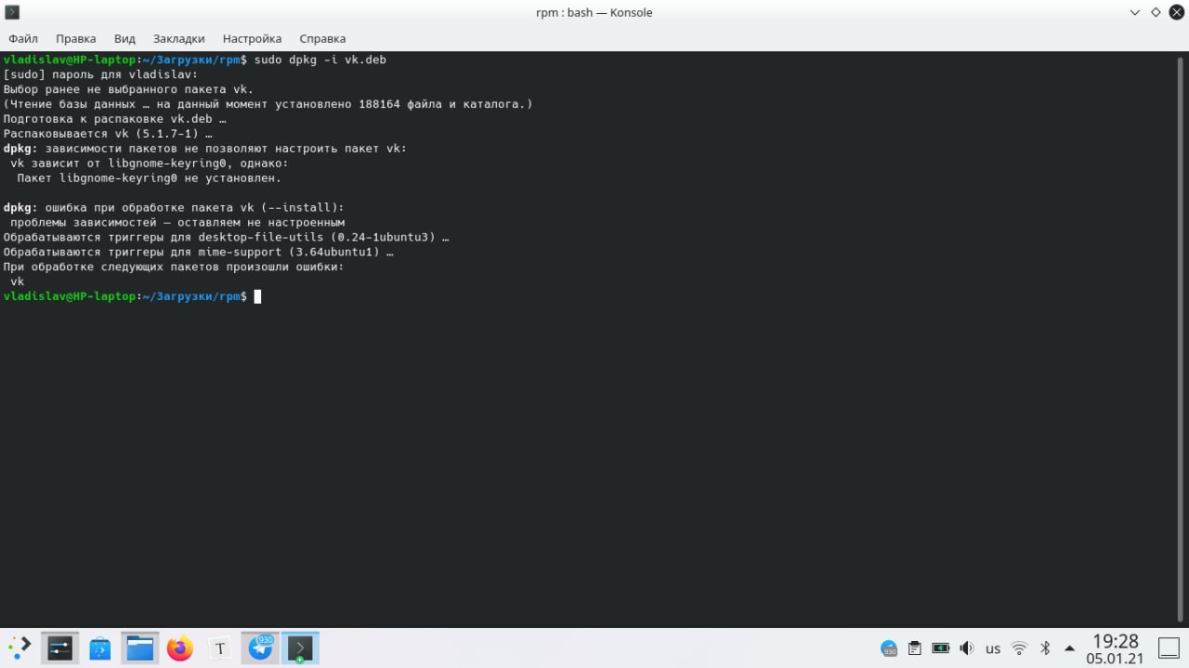Check battery status in system tray

(941, 648)
